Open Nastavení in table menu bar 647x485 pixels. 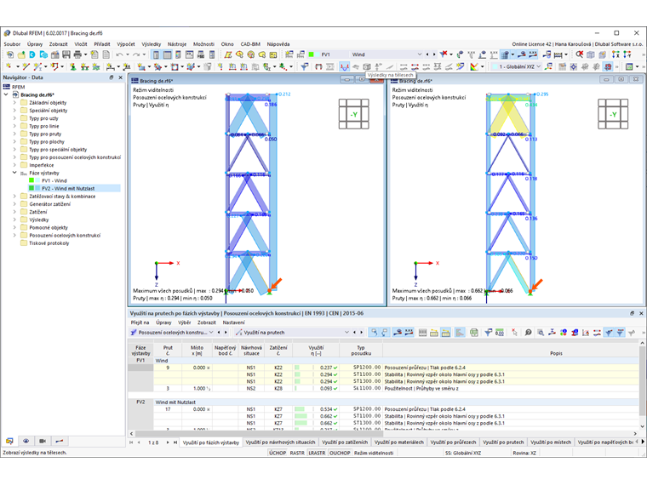[233, 322]
